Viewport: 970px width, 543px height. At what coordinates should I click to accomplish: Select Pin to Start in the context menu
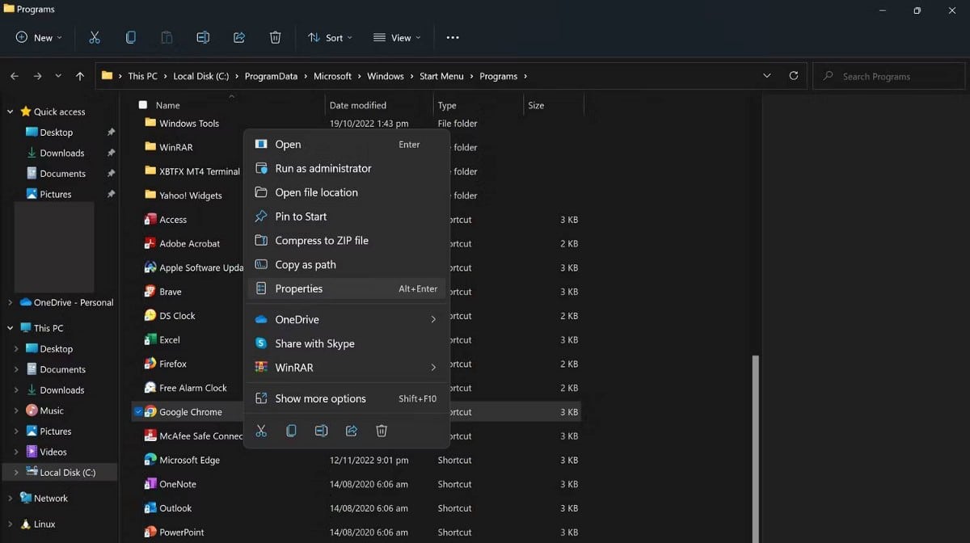pyautogui.click(x=301, y=216)
